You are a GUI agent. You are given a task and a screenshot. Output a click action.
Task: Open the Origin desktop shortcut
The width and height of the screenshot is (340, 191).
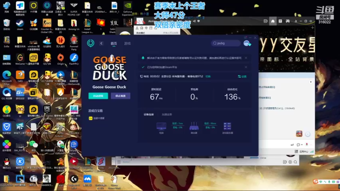coord(60,59)
